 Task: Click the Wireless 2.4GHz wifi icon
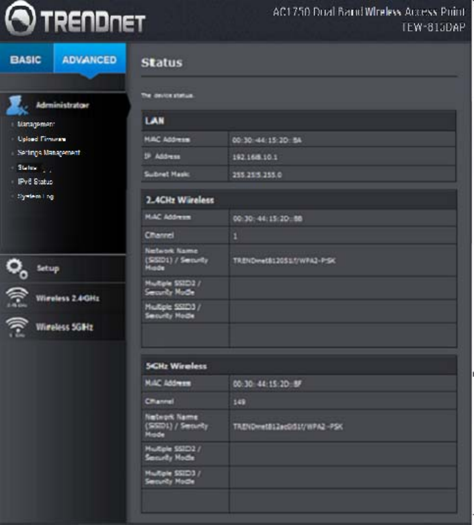click(x=17, y=297)
